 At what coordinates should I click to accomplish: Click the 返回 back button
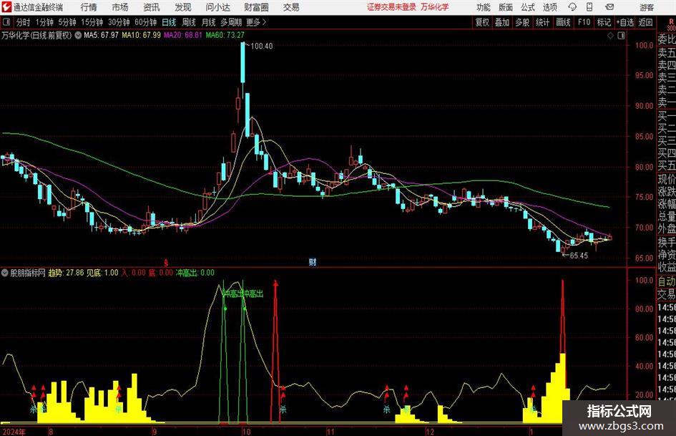(645, 22)
